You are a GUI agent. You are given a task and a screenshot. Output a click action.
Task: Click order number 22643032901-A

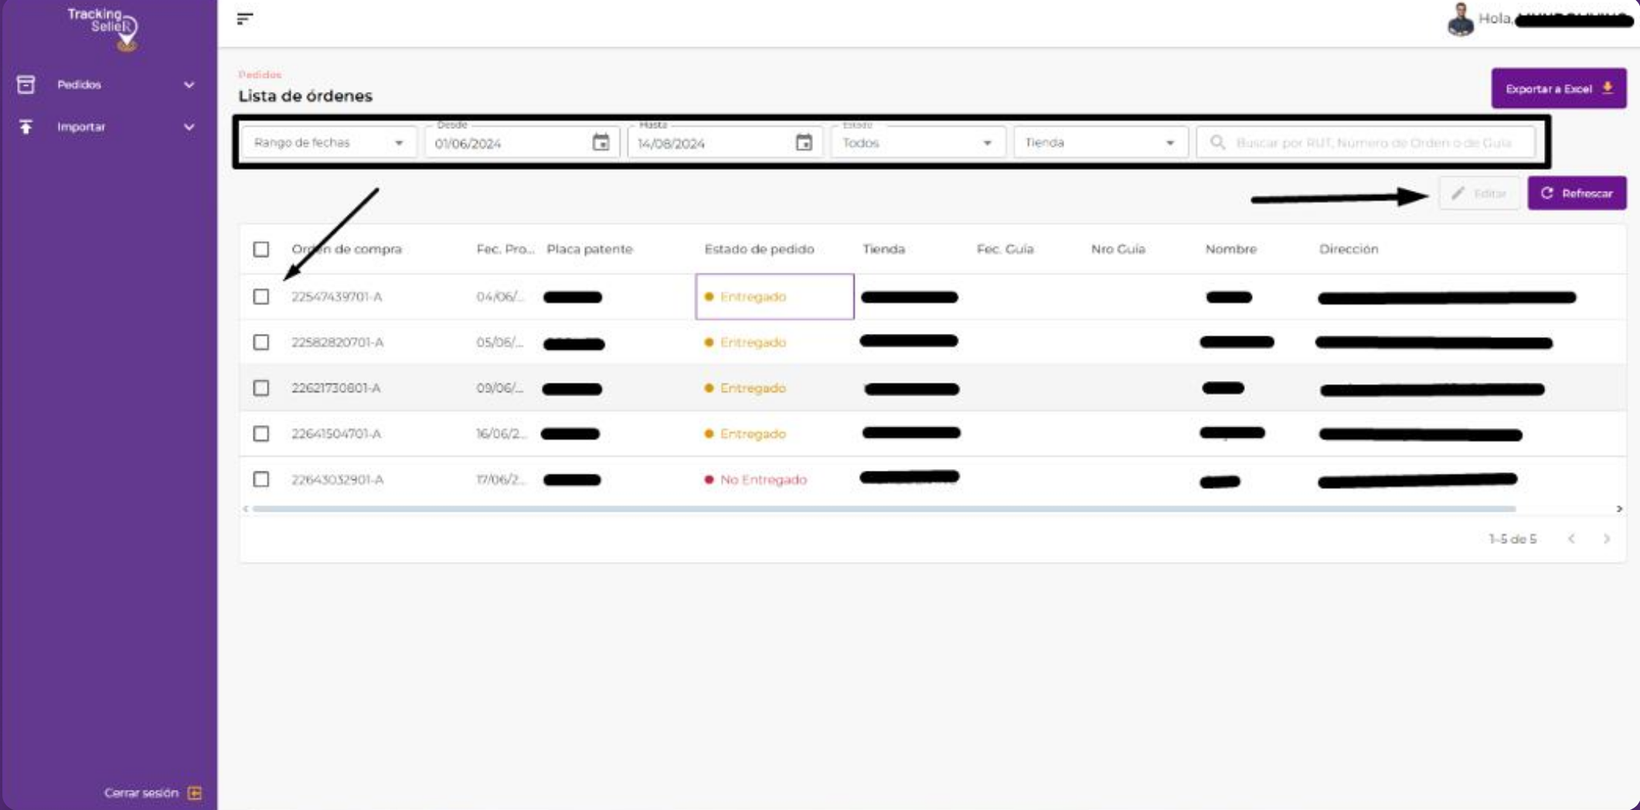coord(337,479)
